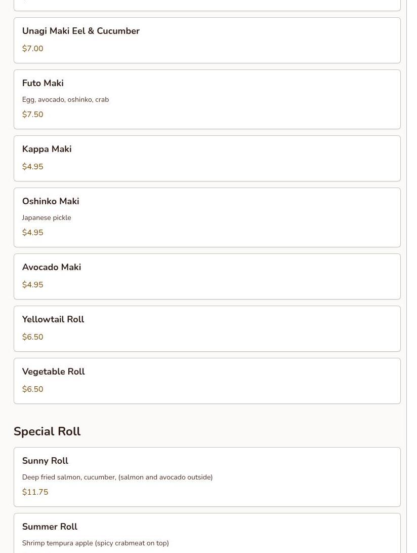Click the Yellowtail Roll title text
Screen dimensions: 417x553
tap(53, 319)
